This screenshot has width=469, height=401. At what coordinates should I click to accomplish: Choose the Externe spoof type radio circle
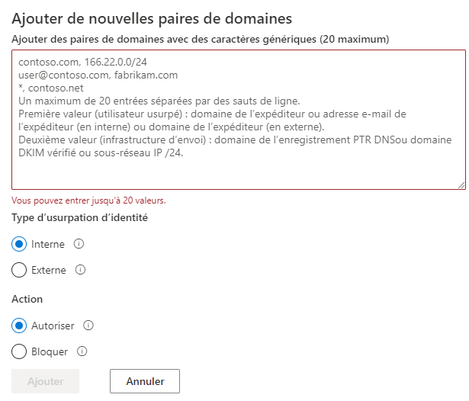click(20, 270)
